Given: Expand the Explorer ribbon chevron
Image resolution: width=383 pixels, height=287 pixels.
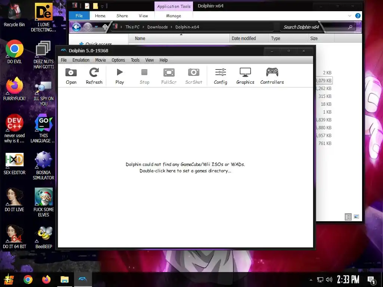Looking at the screenshot, I should click(x=350, y=16).
